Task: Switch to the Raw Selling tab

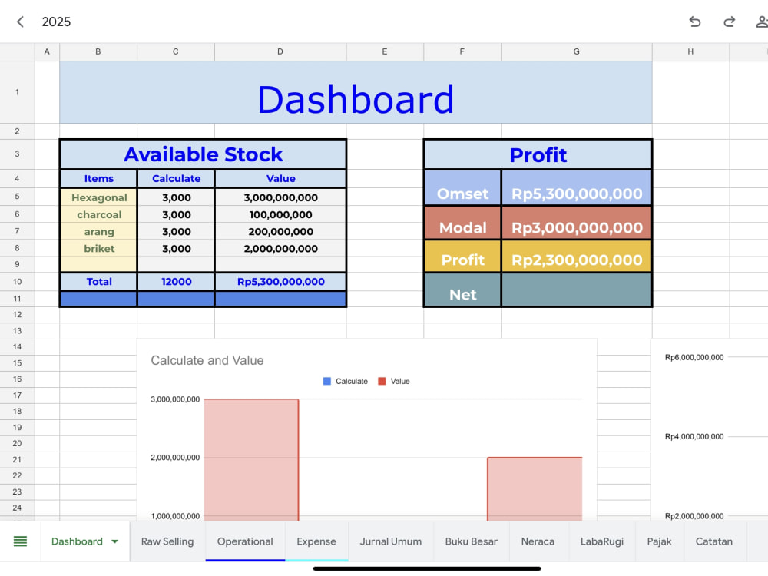Action: coord(167,541)
